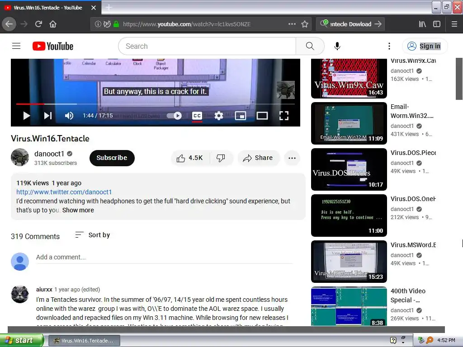Open more actions menu under video
Screen dimensions: 463x347
(x=292, y=158)
